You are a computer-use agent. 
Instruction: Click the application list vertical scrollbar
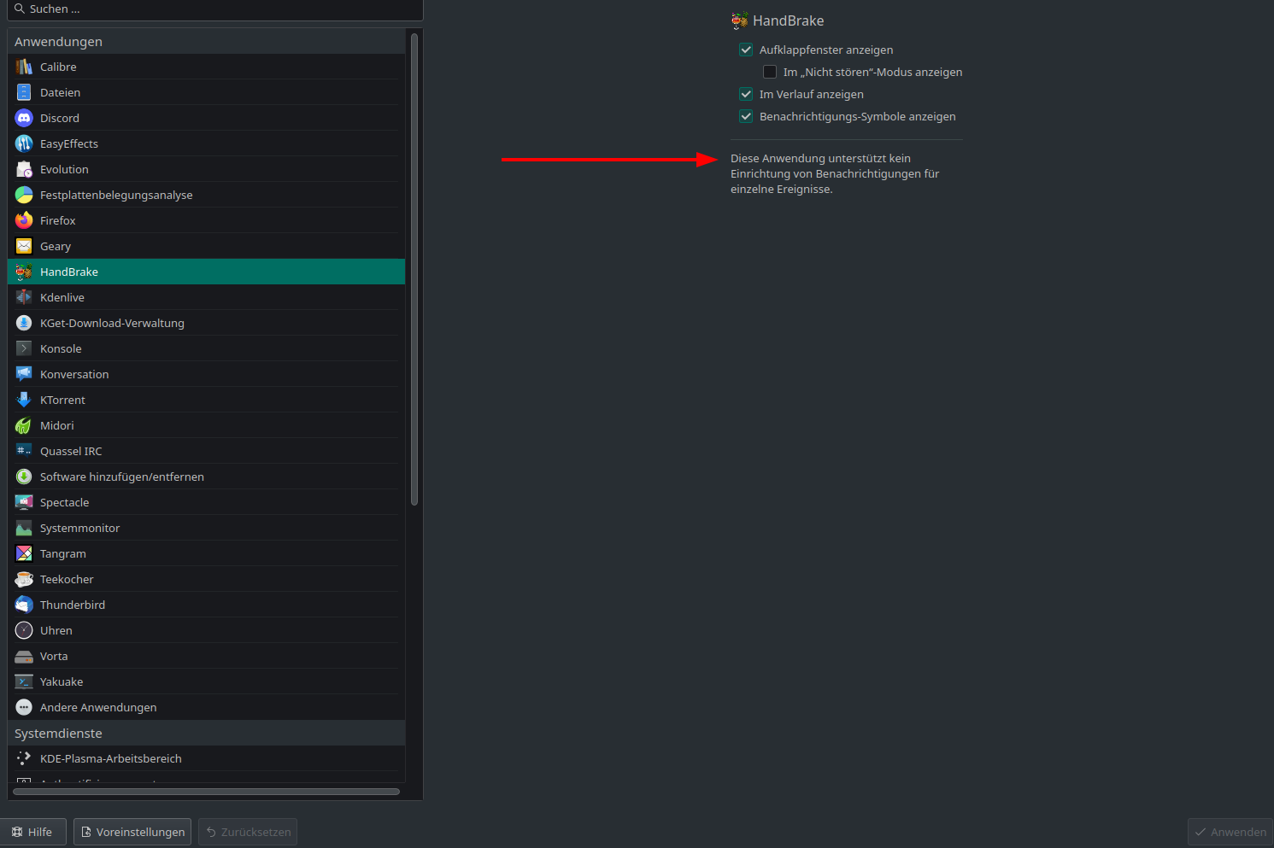click(x=414, y=270)
